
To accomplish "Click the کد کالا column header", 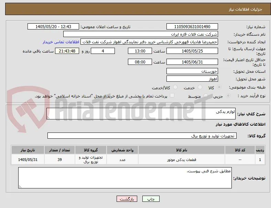I will click(240, 150).
